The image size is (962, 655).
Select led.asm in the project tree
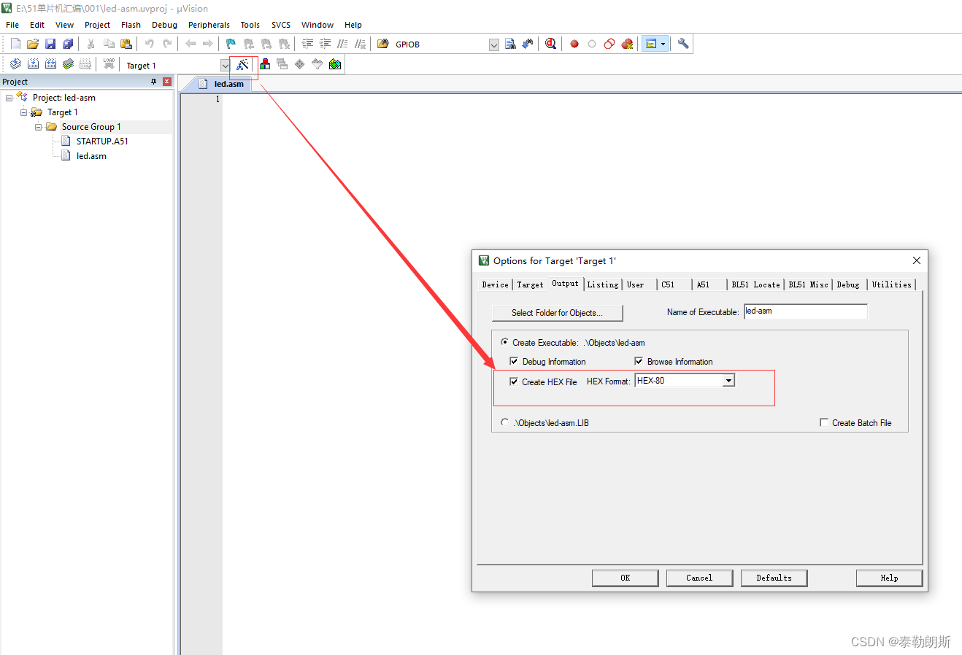91,156
